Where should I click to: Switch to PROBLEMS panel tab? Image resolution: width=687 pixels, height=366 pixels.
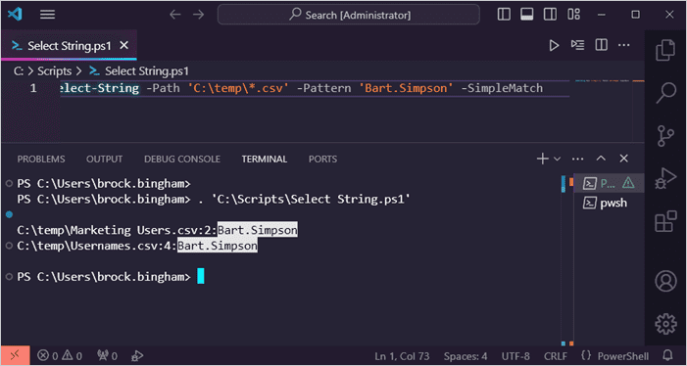[x=41, y=160]
